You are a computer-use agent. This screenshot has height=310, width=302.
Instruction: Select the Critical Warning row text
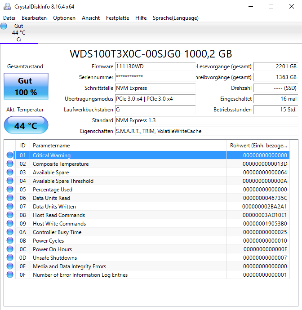click(x=52, y=155)
